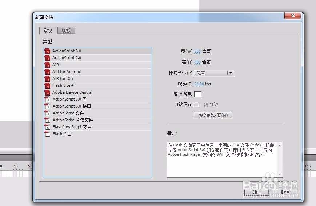316x206 pixels.
Task: Click the height value 400
Action: [197, 62]
